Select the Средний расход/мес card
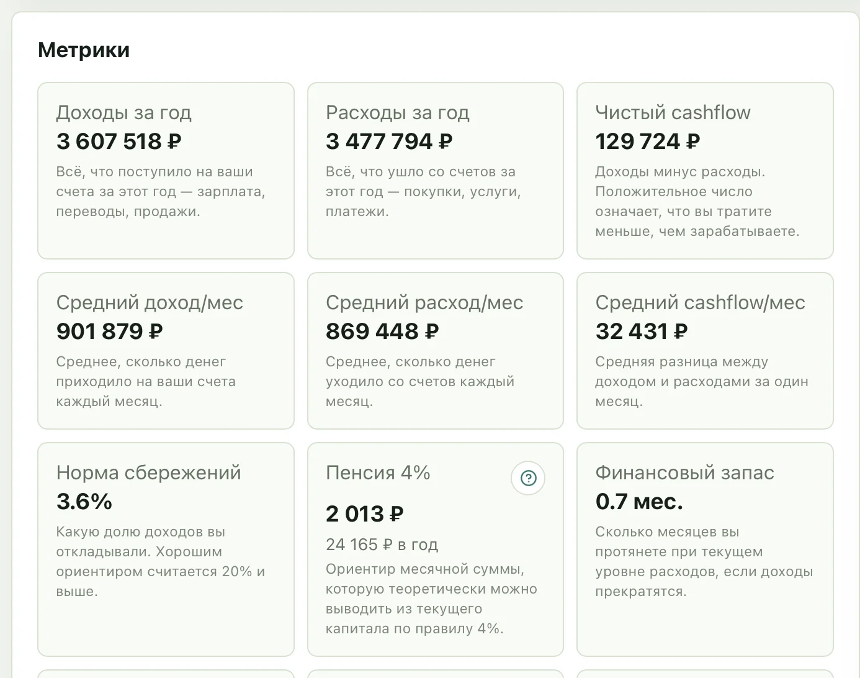 [436, 351]
